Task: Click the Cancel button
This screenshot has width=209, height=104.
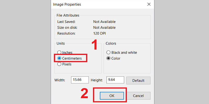Action: click(138, 96)
